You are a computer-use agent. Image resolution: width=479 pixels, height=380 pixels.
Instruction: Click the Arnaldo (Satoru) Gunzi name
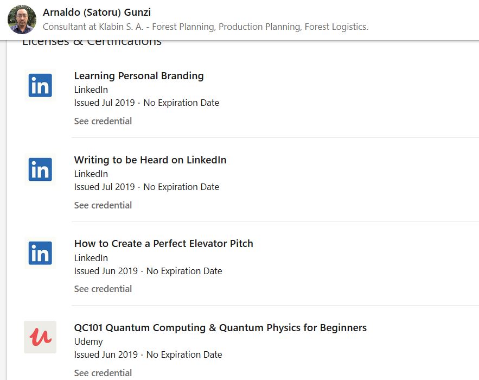(97, 13)
